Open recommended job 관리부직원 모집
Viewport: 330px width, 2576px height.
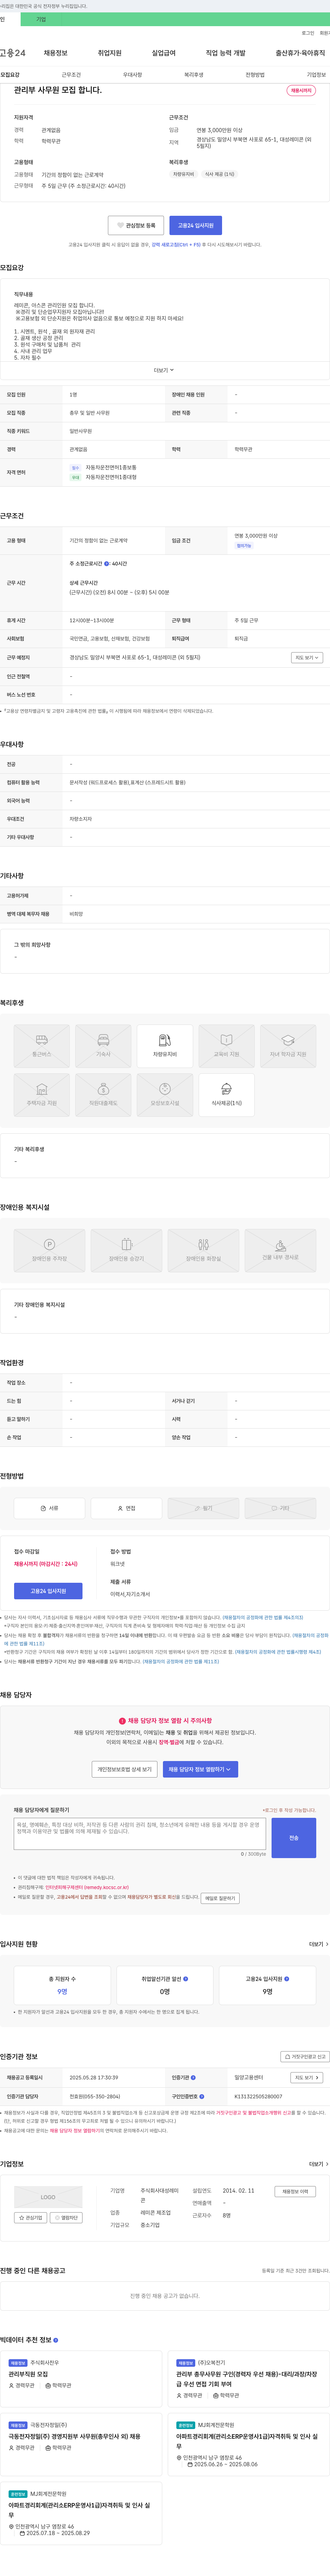(28, 2374)
